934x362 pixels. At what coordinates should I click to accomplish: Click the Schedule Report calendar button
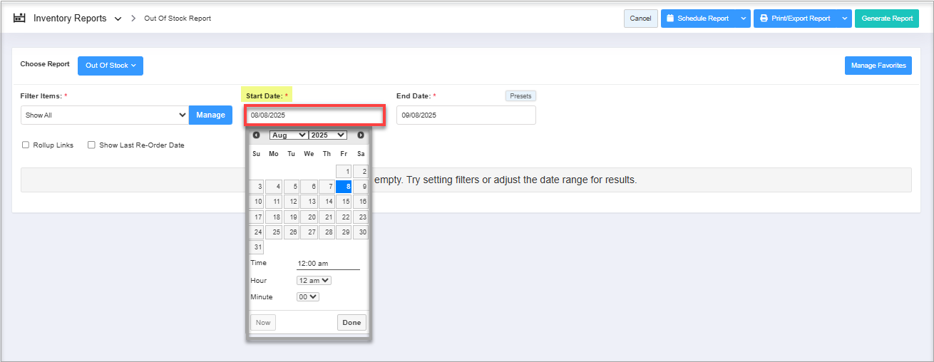pos(697,19)
